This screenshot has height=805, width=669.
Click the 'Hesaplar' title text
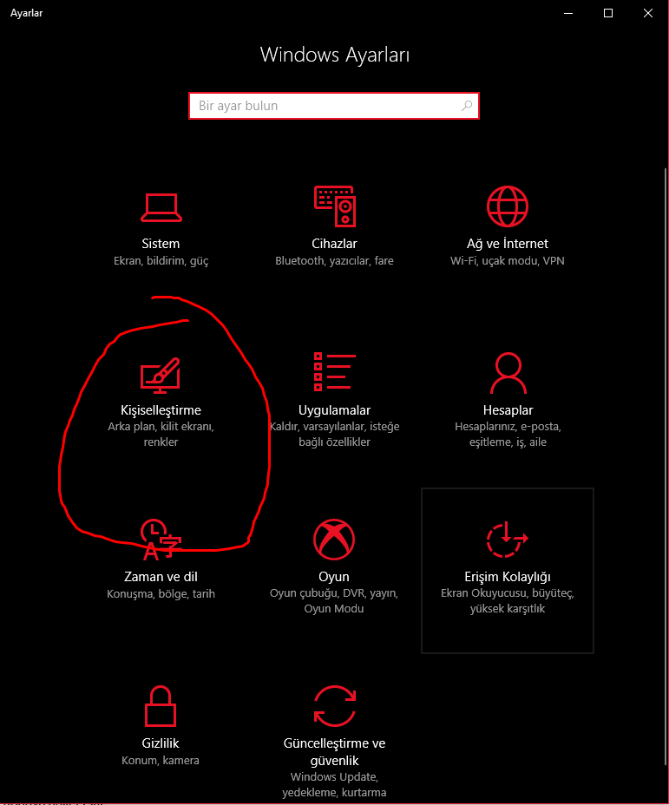point(508,410)
